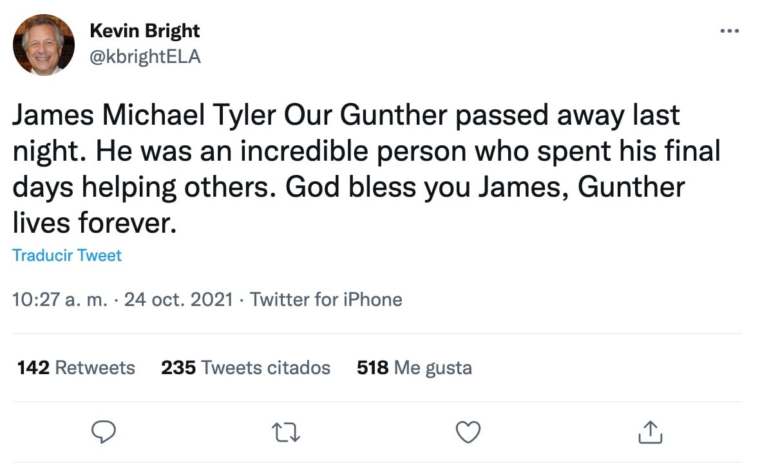Open Kevin Bright's profile via his name

coord(145,30)
